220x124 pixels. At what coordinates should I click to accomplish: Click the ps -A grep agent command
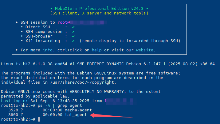click(60, 106)
